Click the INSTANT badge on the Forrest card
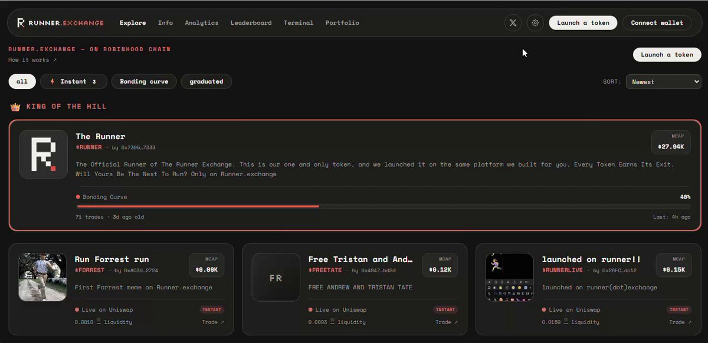Screen dimensions: 708x343 click(212, 310)
